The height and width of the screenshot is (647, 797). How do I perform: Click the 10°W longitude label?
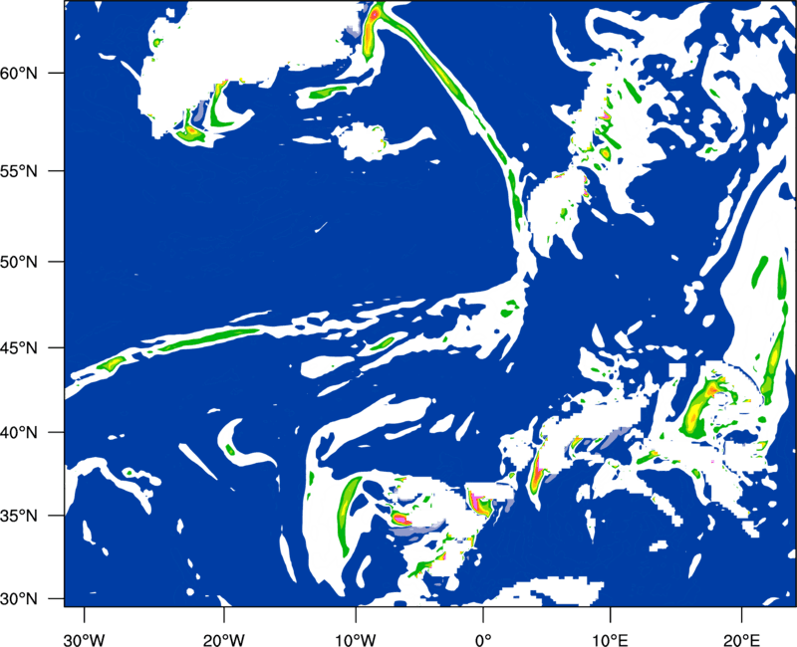(x=355, y=639)
